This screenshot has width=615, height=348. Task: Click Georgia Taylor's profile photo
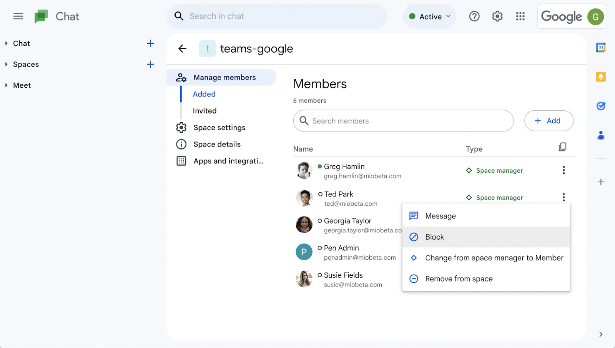pos(304,225)
